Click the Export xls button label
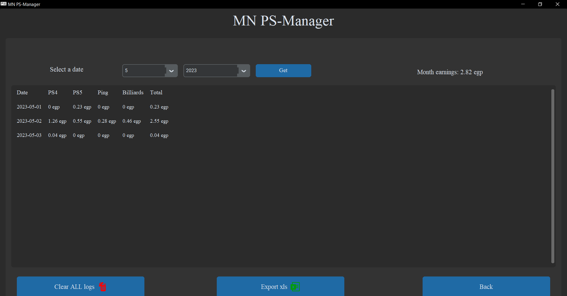The height and width of the screenshot is (296, 567). pos(274,287)
